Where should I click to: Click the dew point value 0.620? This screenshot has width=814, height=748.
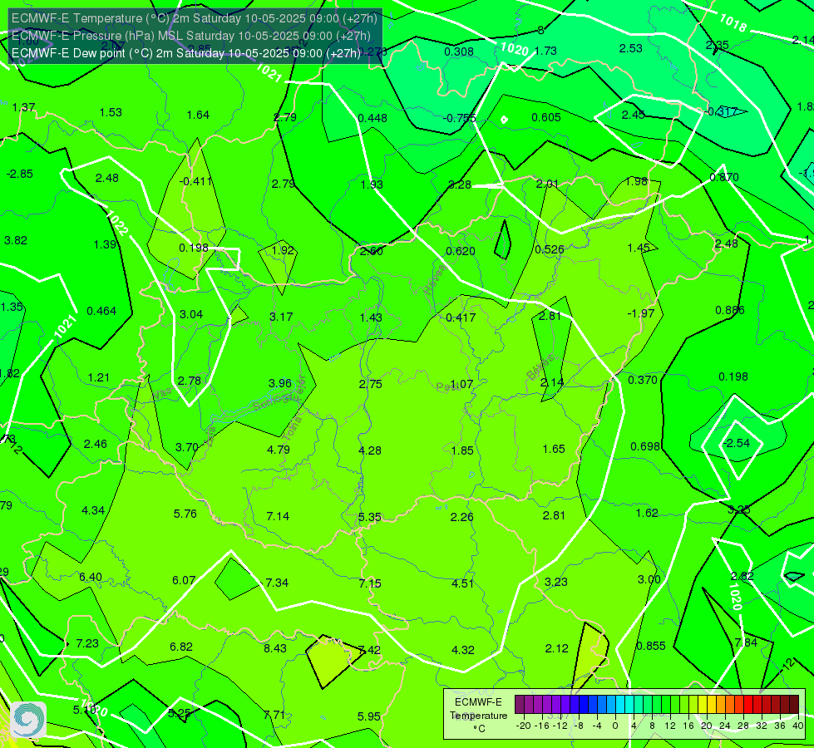(x=461, y=251)
